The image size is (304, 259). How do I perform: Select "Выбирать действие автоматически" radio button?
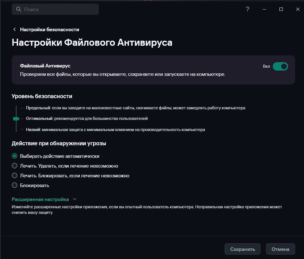(x=15, y=156)
